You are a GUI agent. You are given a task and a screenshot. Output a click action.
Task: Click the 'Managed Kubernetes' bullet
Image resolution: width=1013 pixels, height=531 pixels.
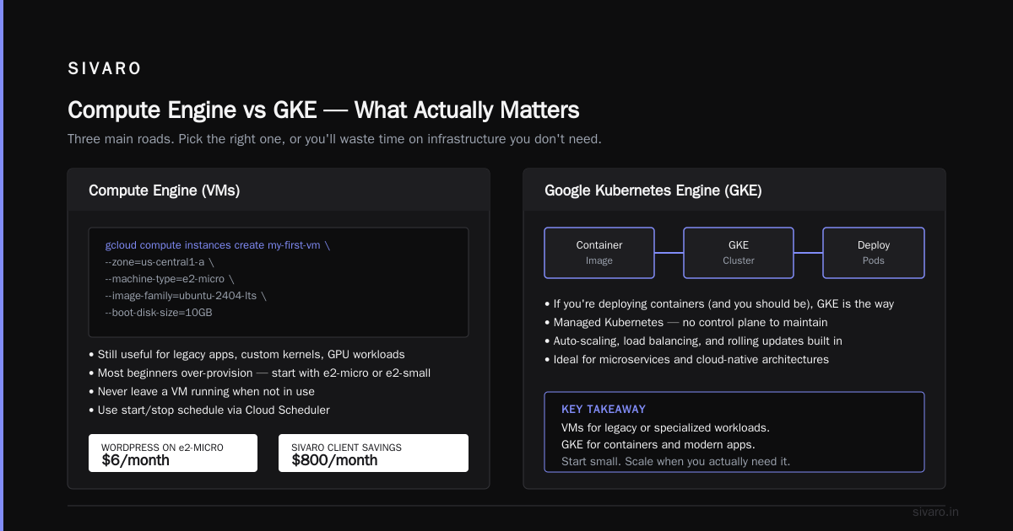tap(686, 323)
